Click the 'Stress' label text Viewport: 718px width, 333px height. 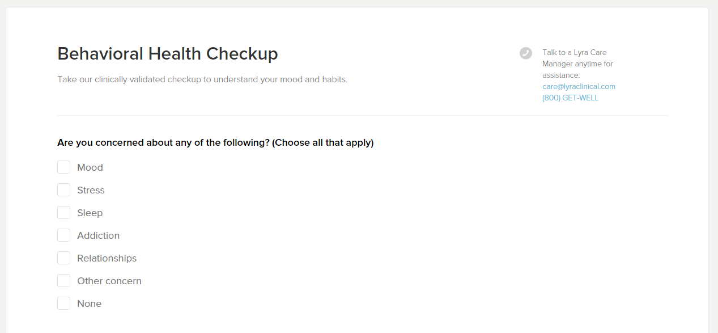tap(91, 190)
